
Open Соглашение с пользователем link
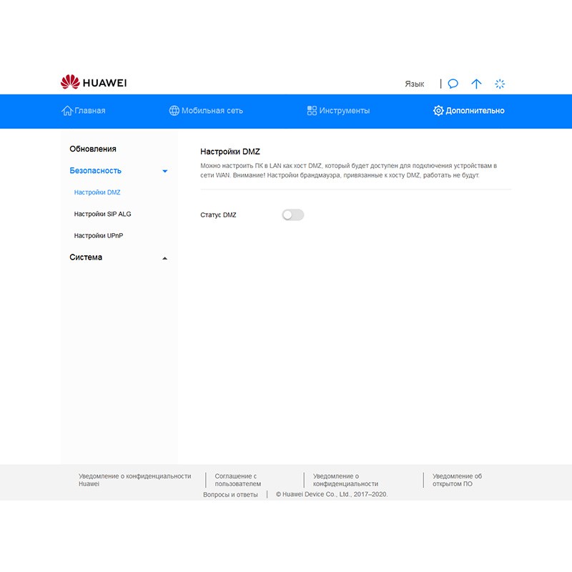click(x=237, y=480)
